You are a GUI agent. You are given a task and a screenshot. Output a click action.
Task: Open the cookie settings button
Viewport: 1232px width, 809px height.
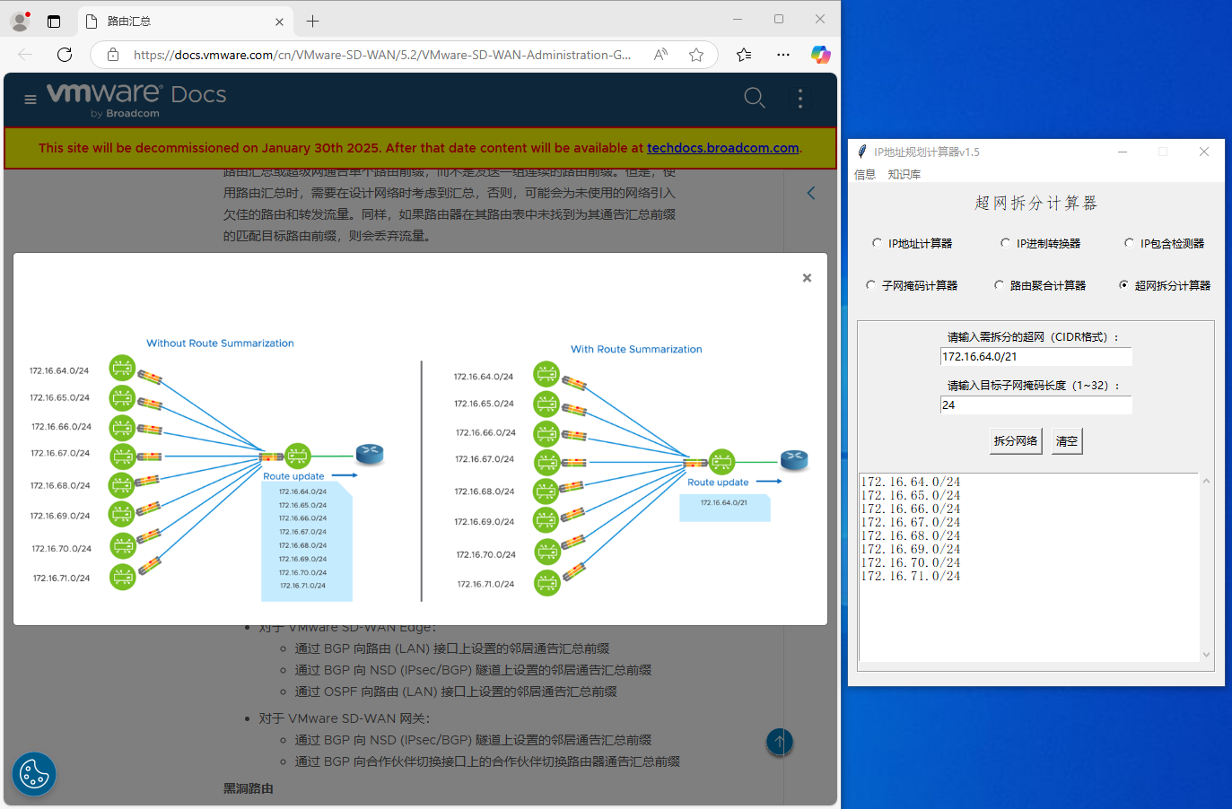[x=34, y=774]
